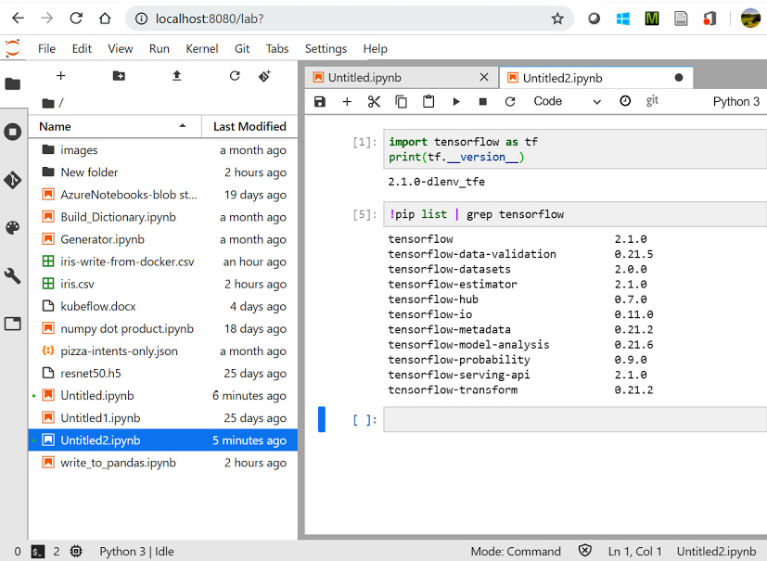This screenshot has width=767, height=561.
Task: Create a new folder in file browser
Action: click(x=119, y=76)
